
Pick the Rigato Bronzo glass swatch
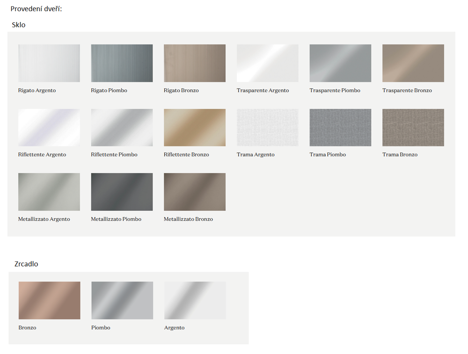click(195, 63)
